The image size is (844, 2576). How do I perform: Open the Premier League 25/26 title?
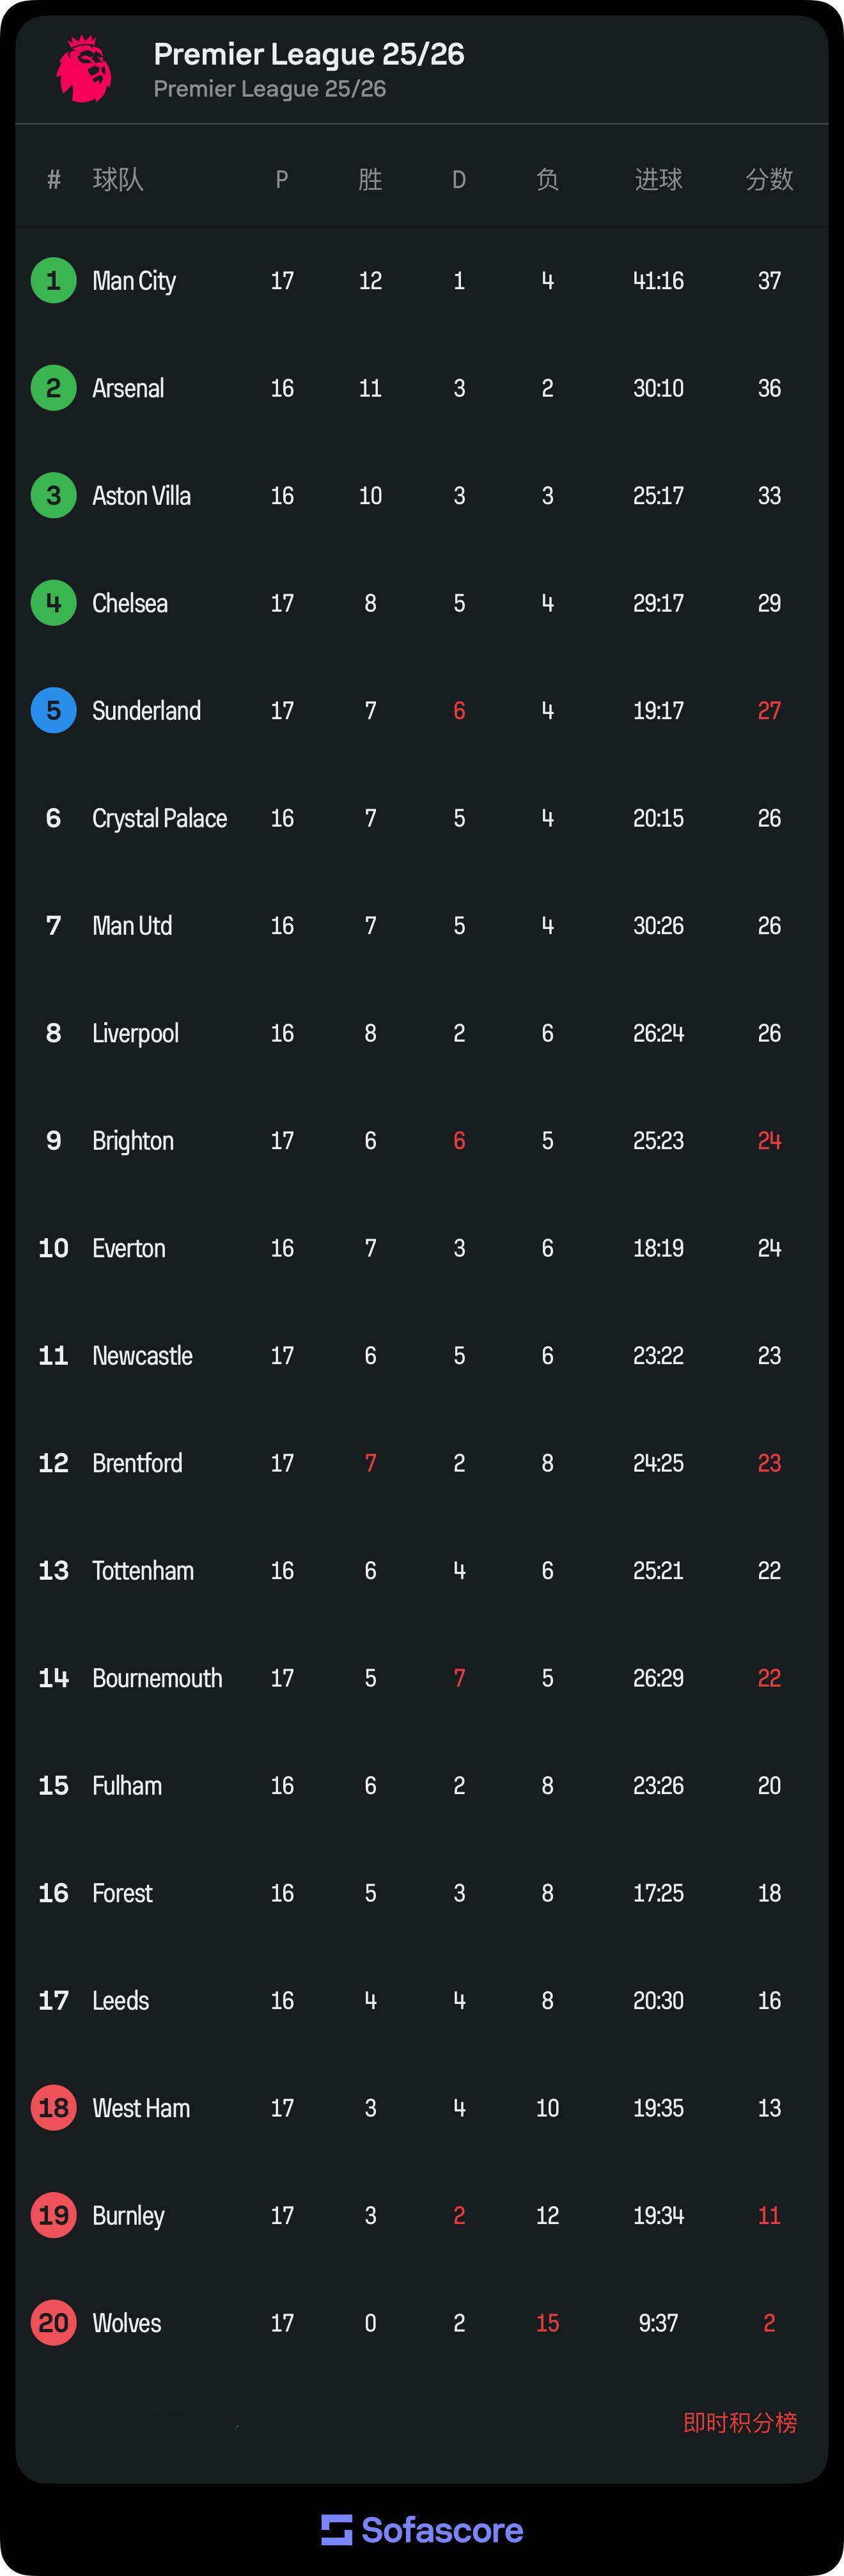(309, 54)
